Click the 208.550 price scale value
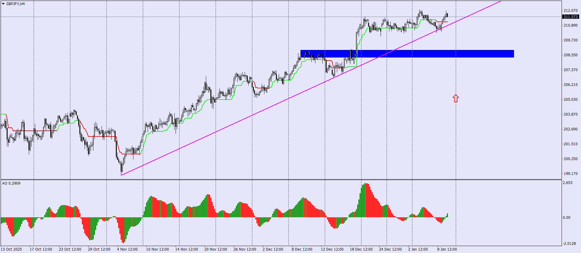 coord(571,55)
